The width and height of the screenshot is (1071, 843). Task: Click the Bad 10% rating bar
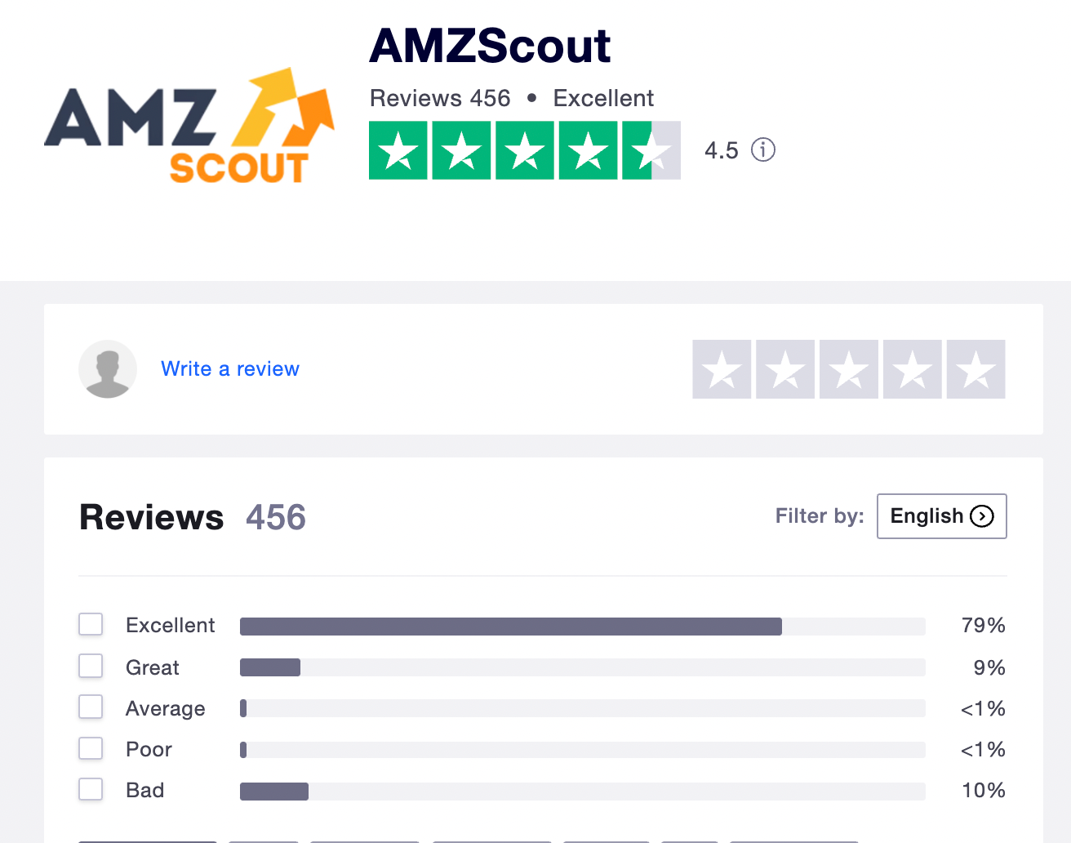[x=583, y=792]
